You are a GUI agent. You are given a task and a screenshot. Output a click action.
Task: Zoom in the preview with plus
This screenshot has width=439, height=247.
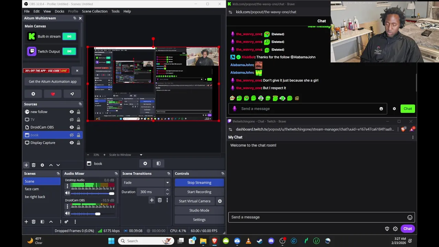(x=104, y=155)
